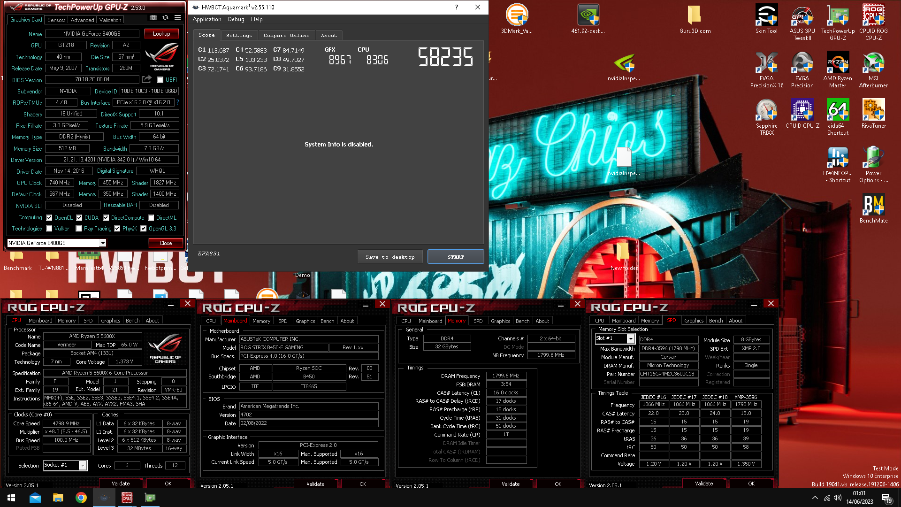Toggle the UEFI checkbox

(x=160, y=80)
